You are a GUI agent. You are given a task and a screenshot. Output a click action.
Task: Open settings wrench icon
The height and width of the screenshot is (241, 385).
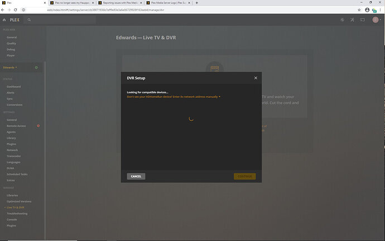pos(352,20)
